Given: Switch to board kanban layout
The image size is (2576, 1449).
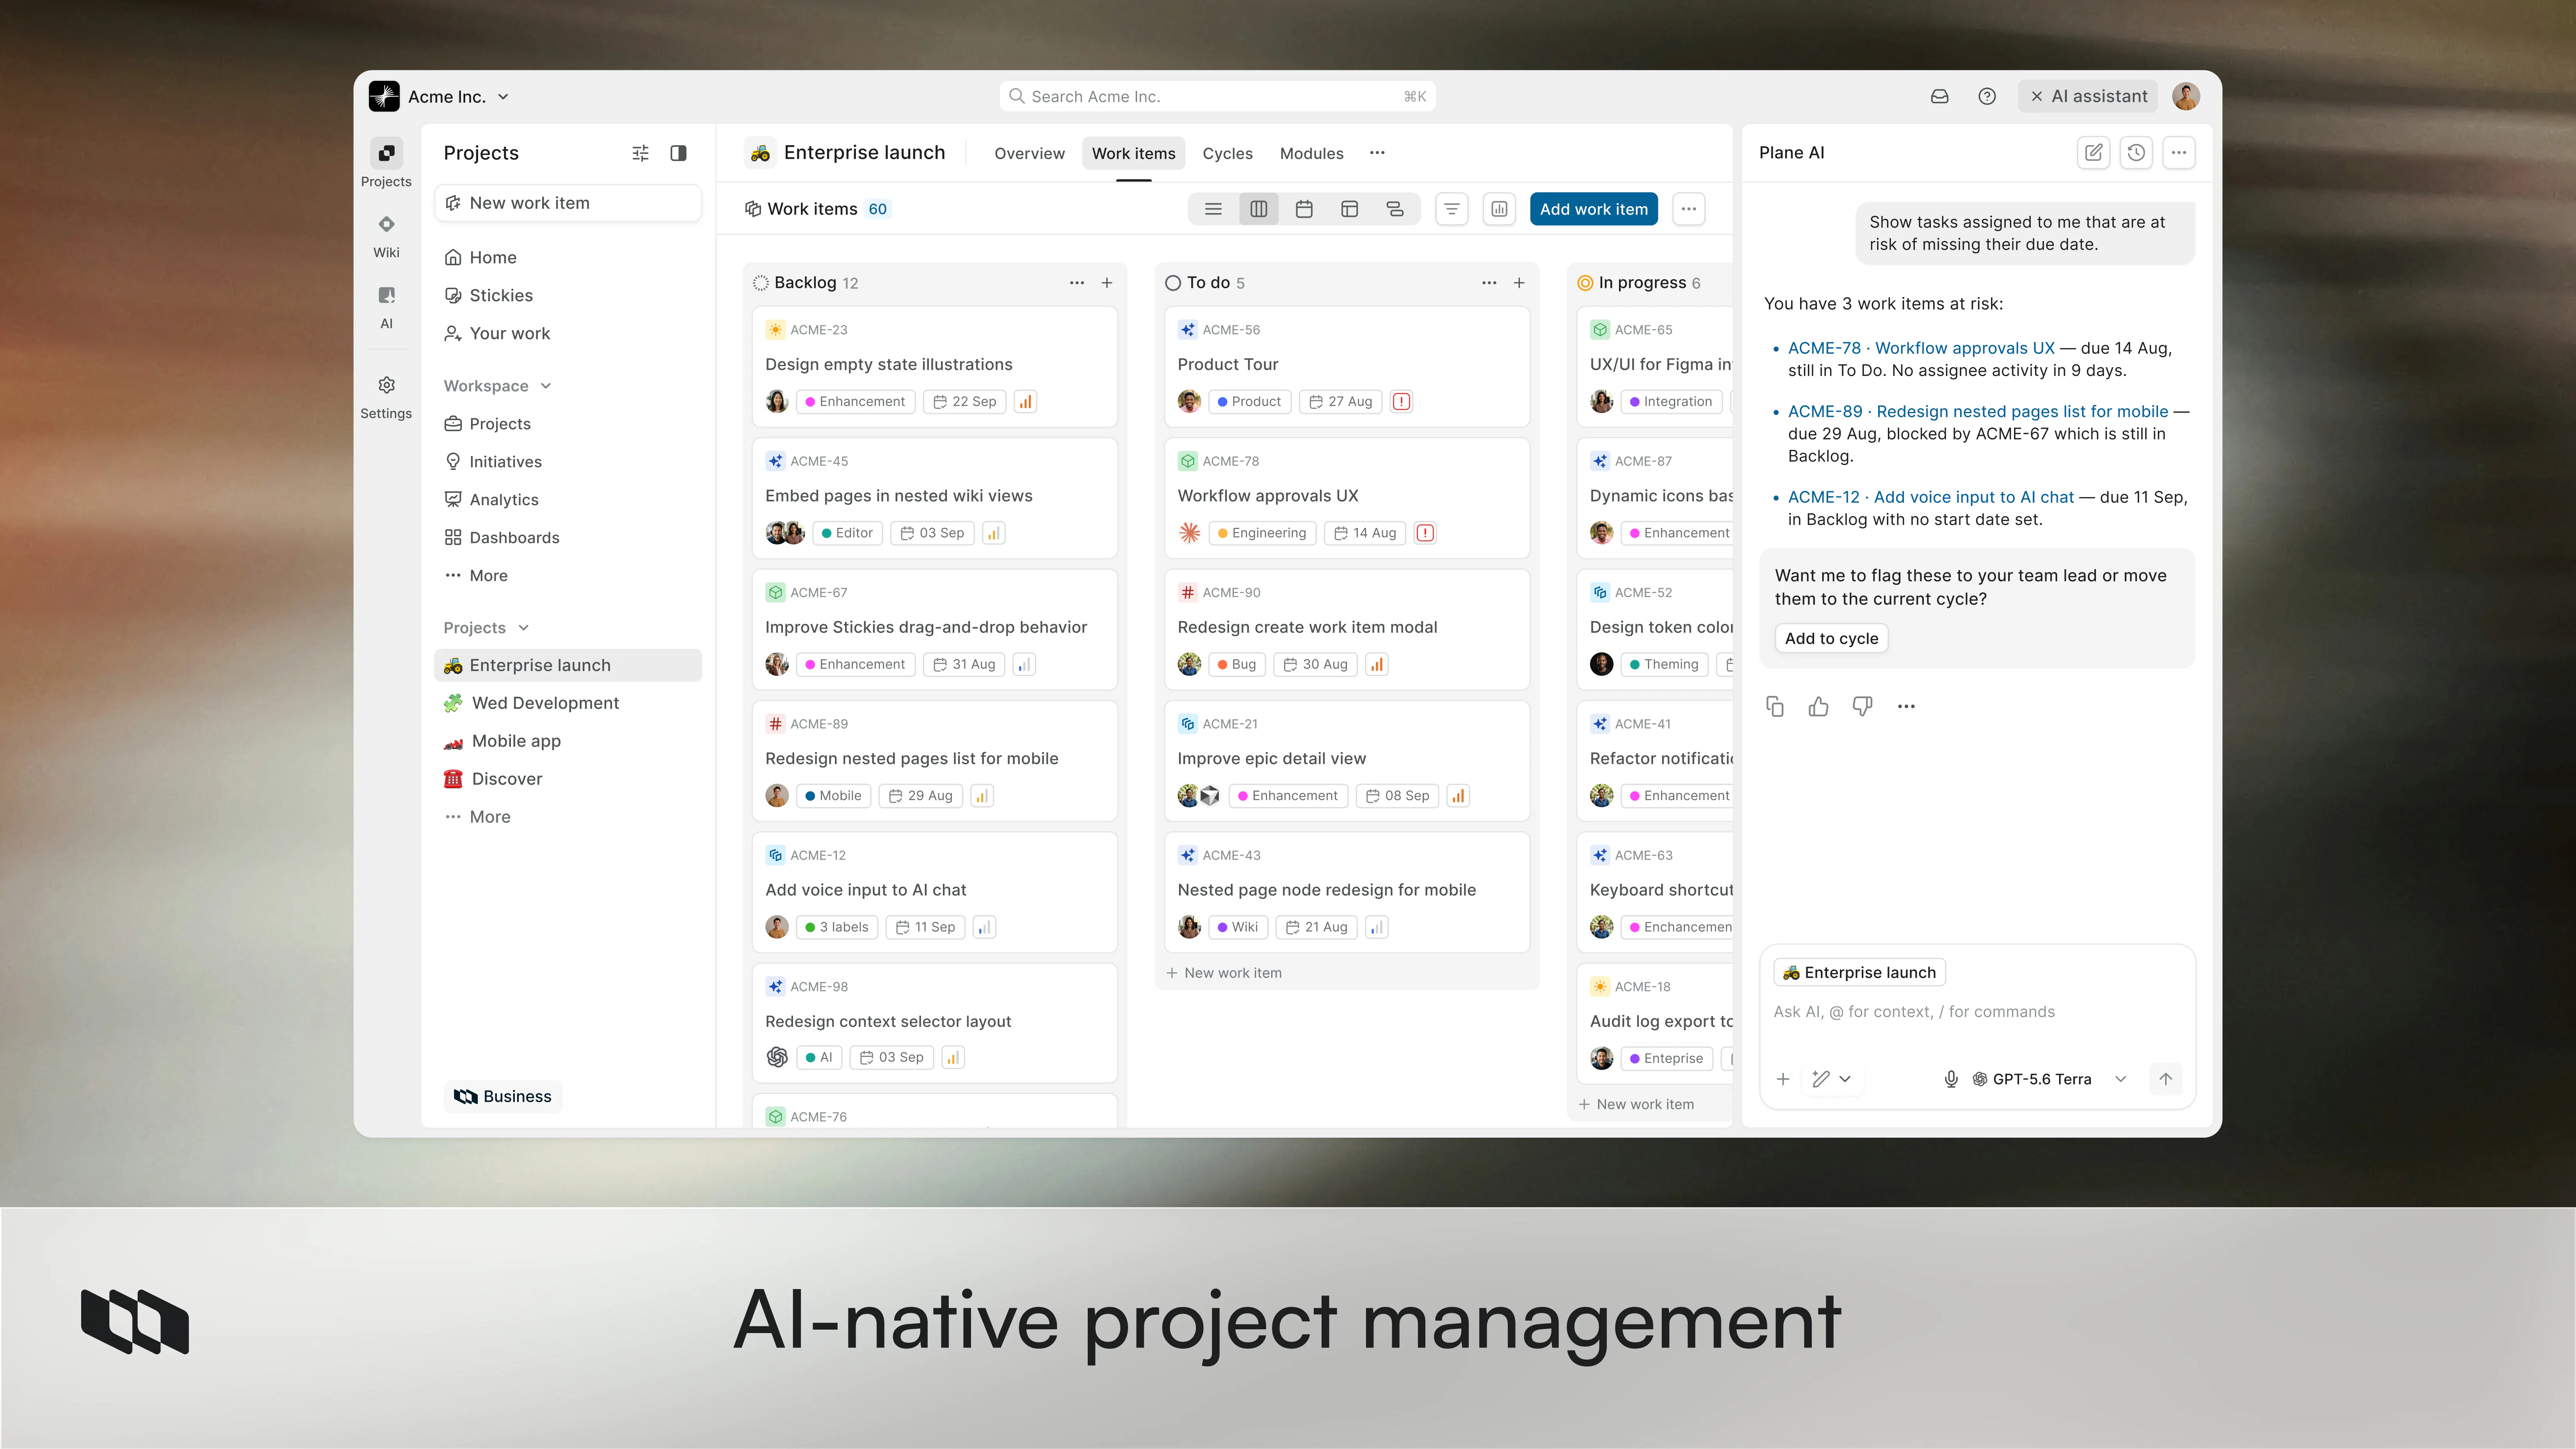Looking at the screenshot, I should (1259, 209).
